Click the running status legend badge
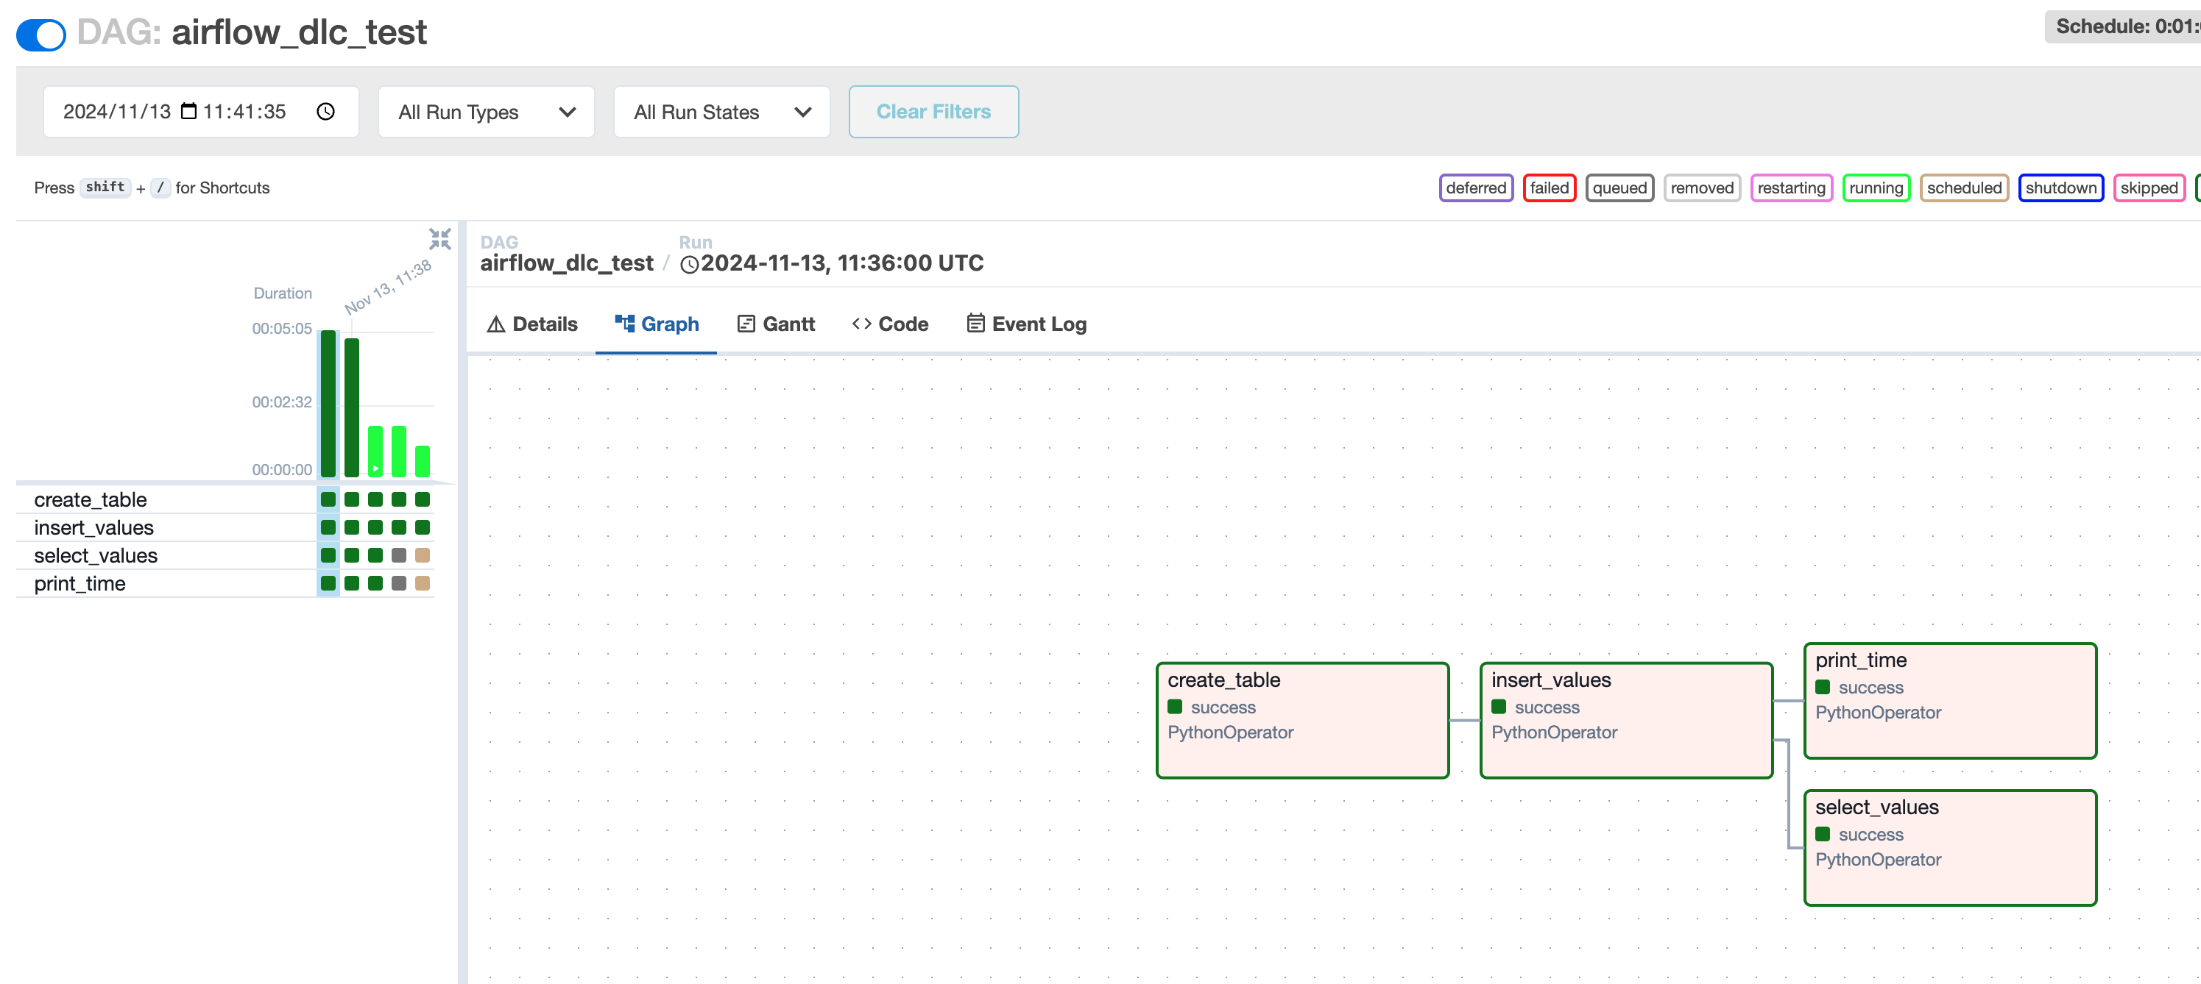Viewport: 2201px width, 984px height. (1876, 188)
